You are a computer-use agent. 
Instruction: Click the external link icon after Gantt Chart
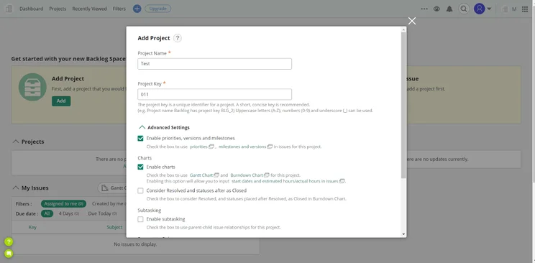click(x=216, y=175)
